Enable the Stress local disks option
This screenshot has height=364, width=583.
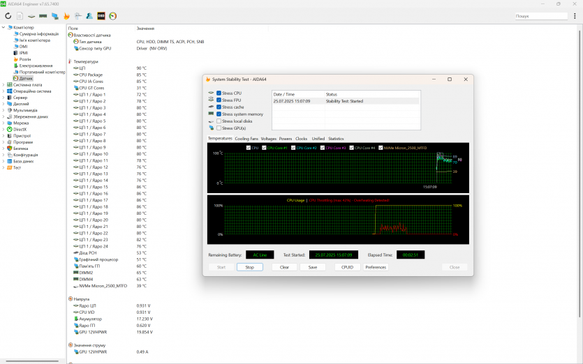[219, 121]
